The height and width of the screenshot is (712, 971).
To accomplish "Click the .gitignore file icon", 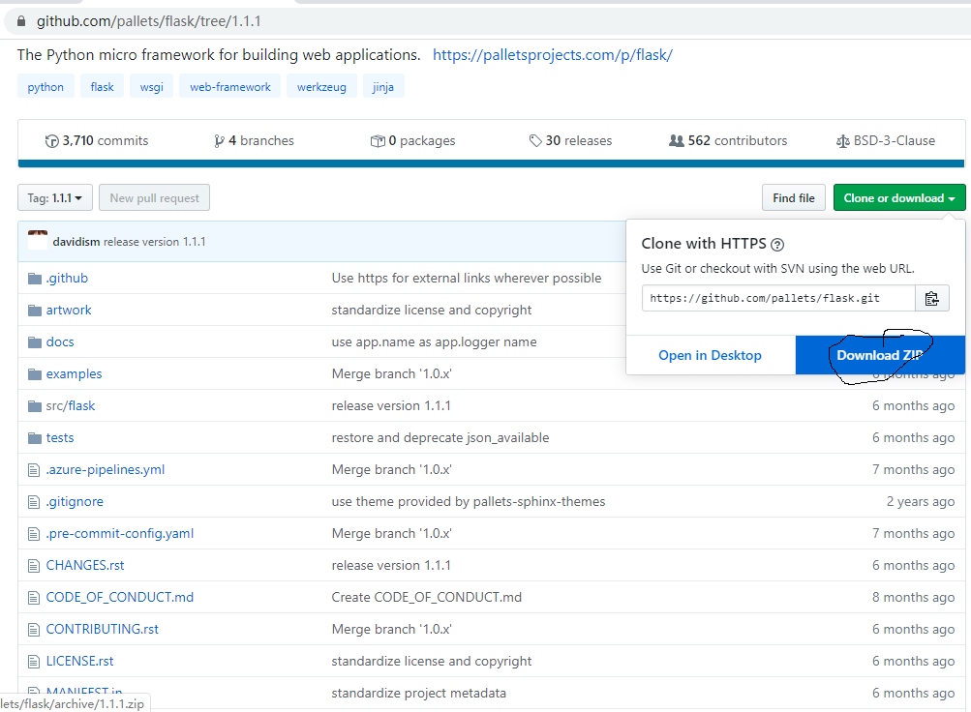I will pos(34,502).
